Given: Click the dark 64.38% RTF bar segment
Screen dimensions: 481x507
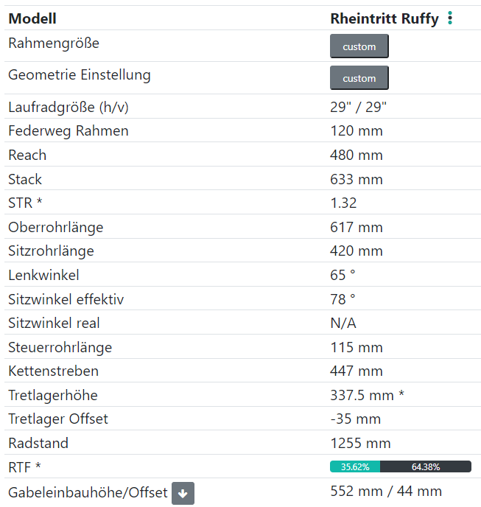Looking at the screenshot, I should [x=425, y=466].
